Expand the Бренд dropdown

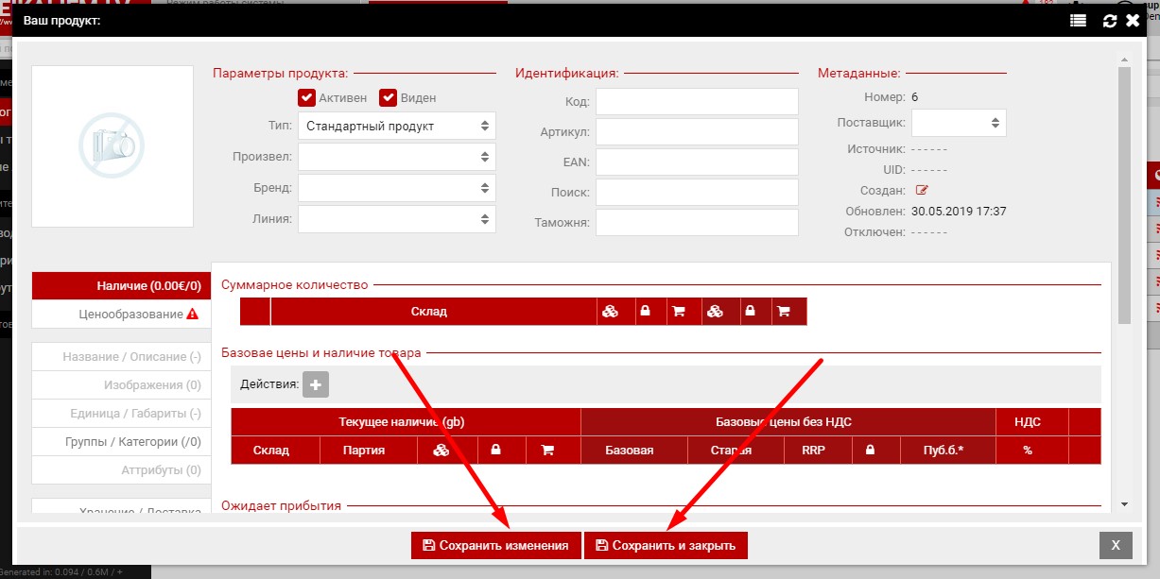pos(396,187)
